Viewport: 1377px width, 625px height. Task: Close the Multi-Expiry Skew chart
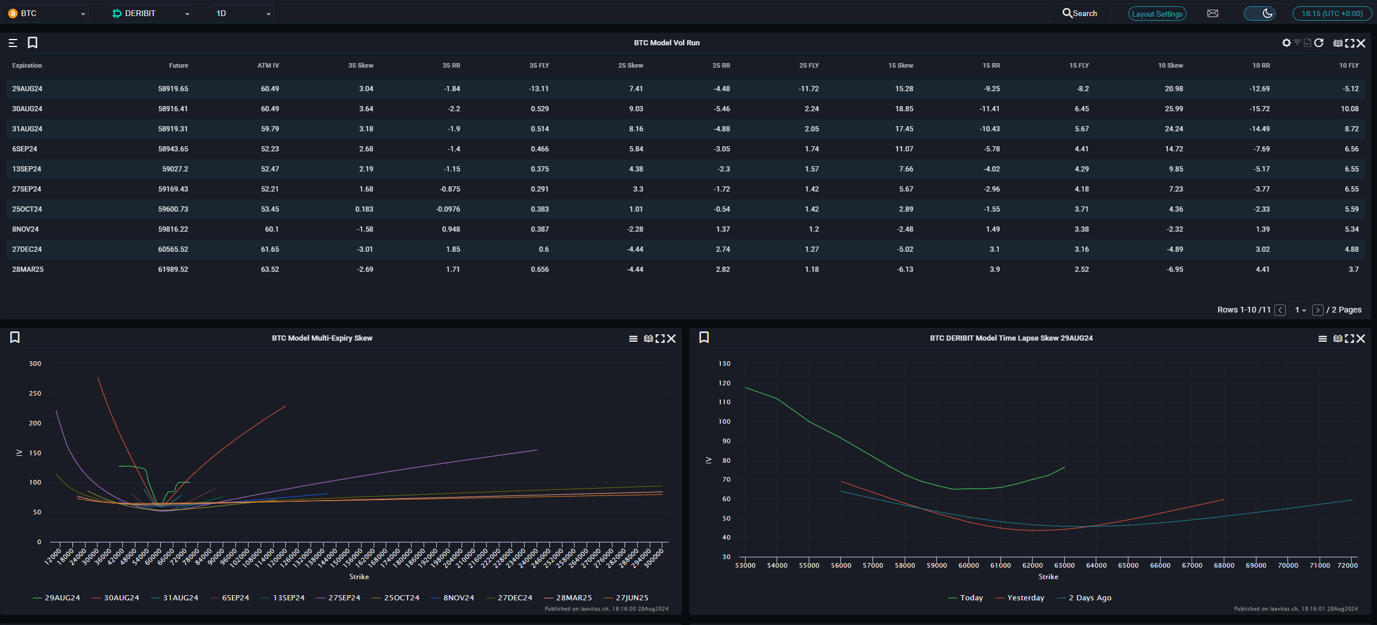(671, 339)
